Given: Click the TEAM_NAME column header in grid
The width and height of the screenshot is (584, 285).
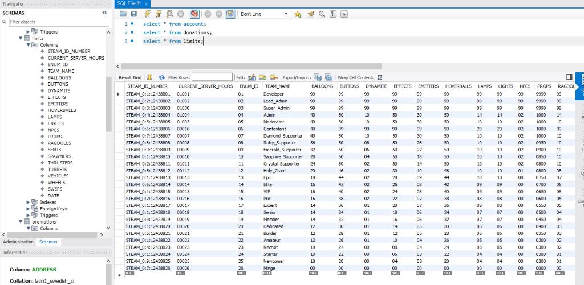Looking at the screenshot, I should click(278, 86).
